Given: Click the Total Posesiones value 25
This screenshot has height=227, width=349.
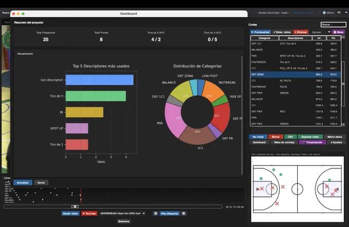Looking at the screenshot, I should (46, 40).
